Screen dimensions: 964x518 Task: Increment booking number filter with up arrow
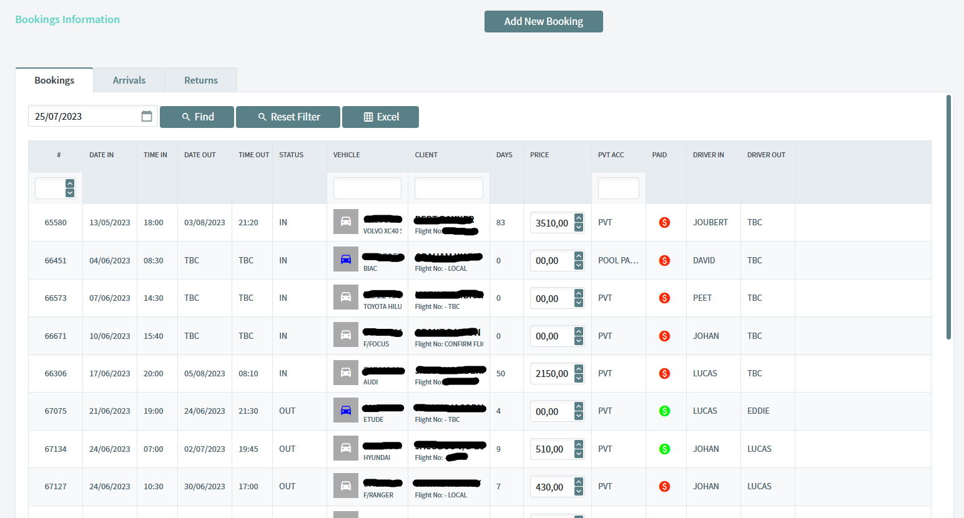coord(70,183)
